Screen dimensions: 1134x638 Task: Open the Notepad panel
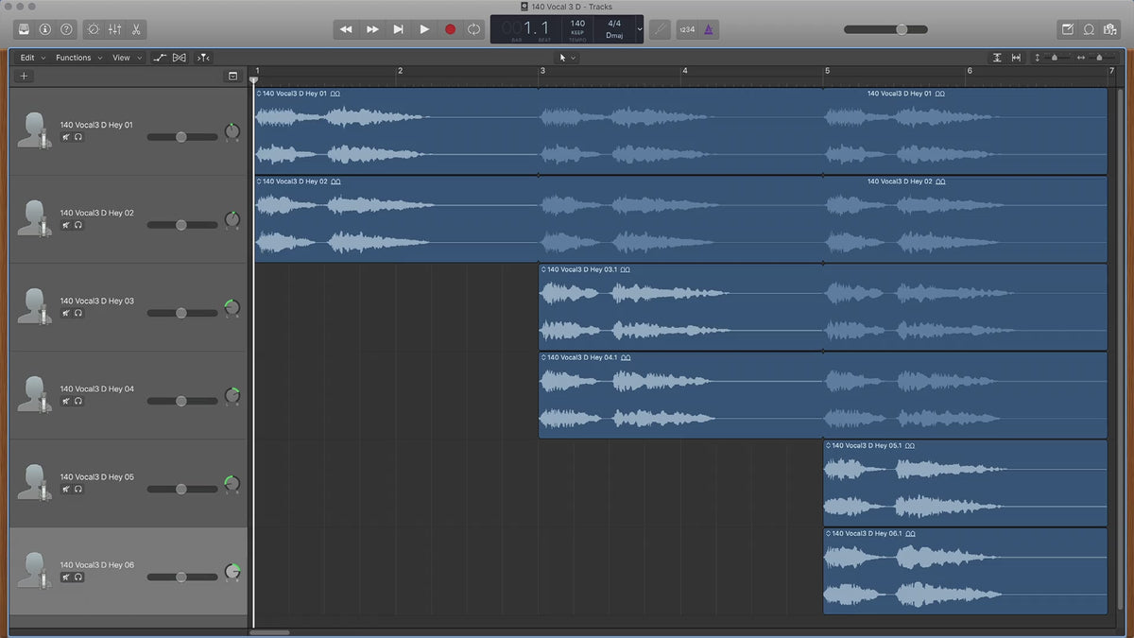pyautogui.click(x=1068, y=29)
